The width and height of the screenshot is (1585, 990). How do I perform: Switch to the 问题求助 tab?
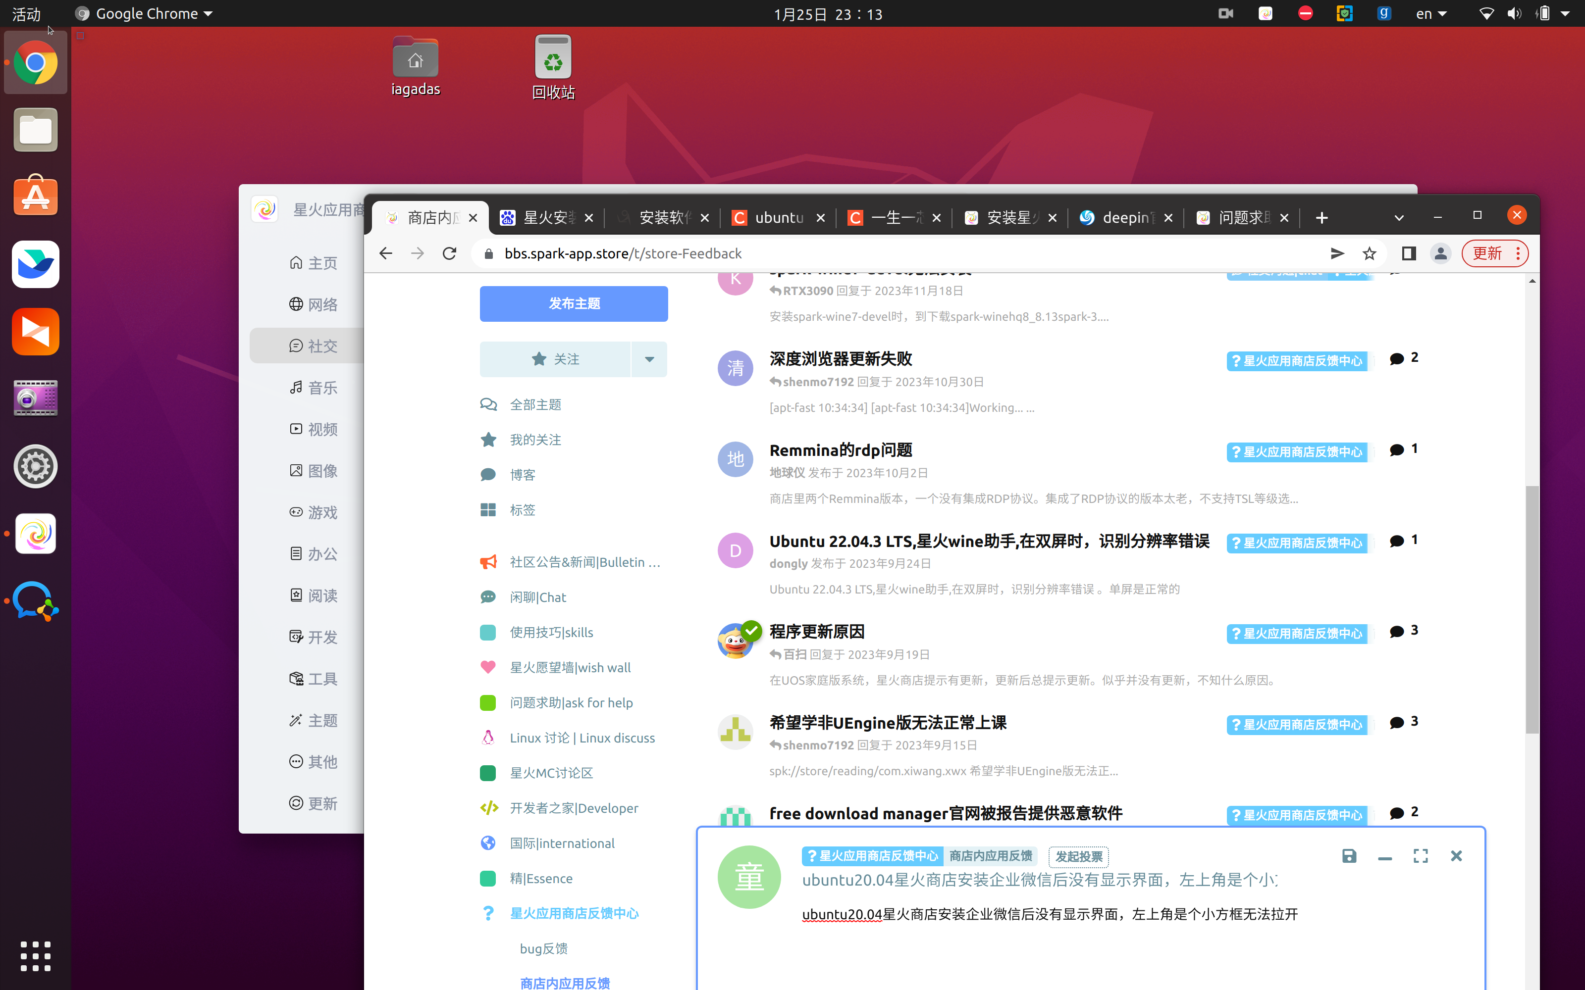click(1242, 217)
